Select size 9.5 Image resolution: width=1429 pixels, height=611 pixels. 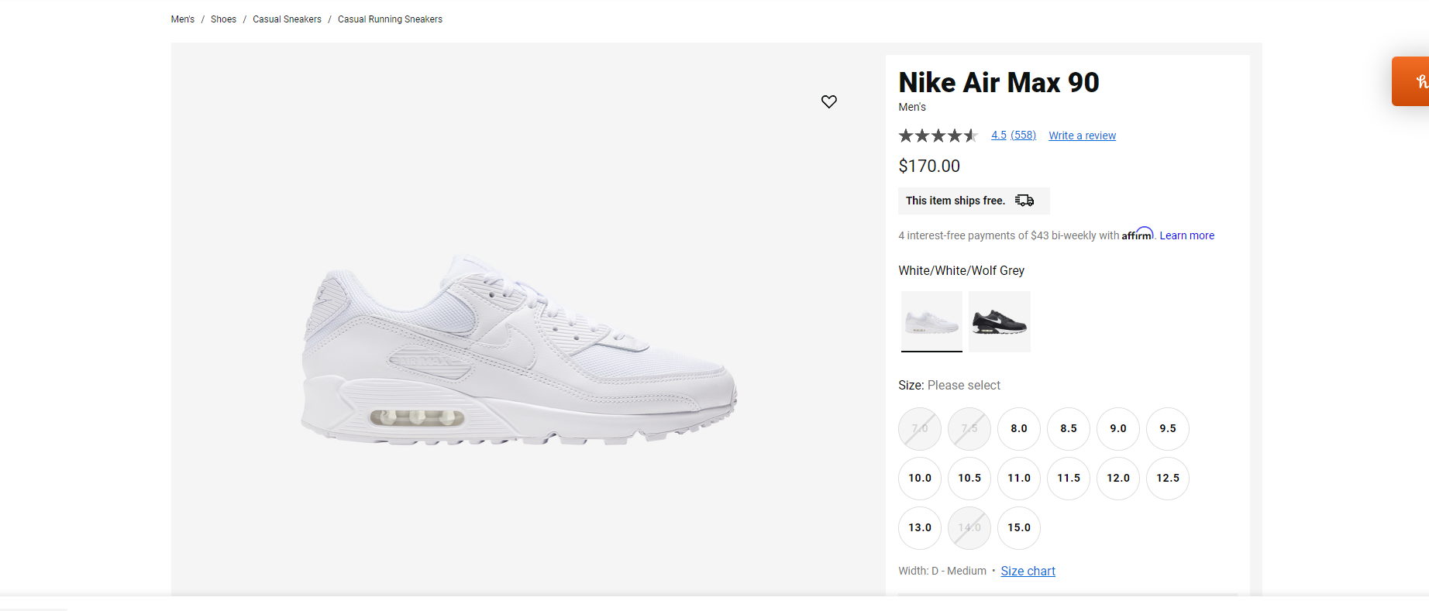pyautogui.click(x=1168, y=428)
